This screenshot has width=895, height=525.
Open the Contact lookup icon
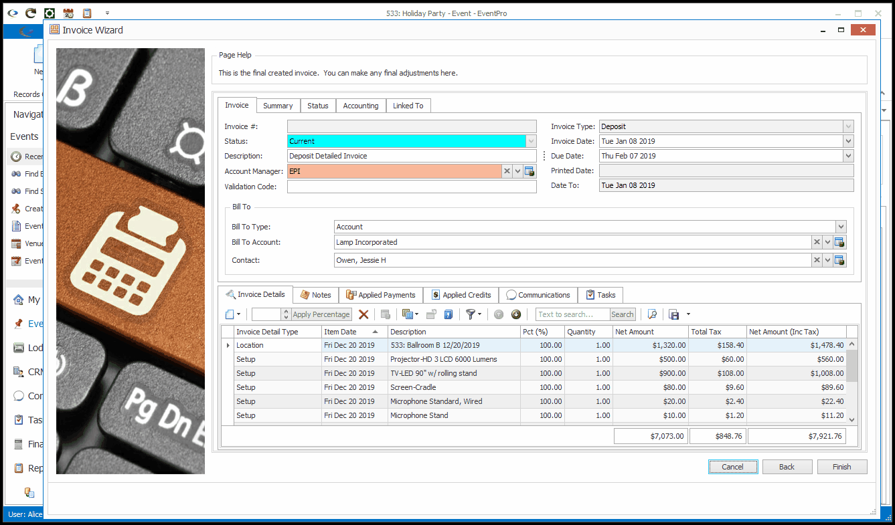(839, 260)
